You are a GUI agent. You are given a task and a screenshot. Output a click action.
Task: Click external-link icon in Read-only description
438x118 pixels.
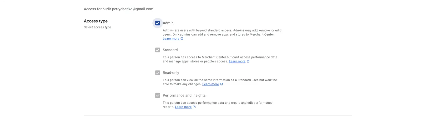[222, 84]
